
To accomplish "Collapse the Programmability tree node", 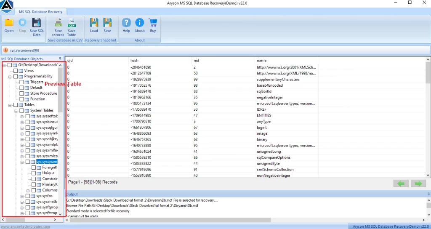I will tap(10, 77).
